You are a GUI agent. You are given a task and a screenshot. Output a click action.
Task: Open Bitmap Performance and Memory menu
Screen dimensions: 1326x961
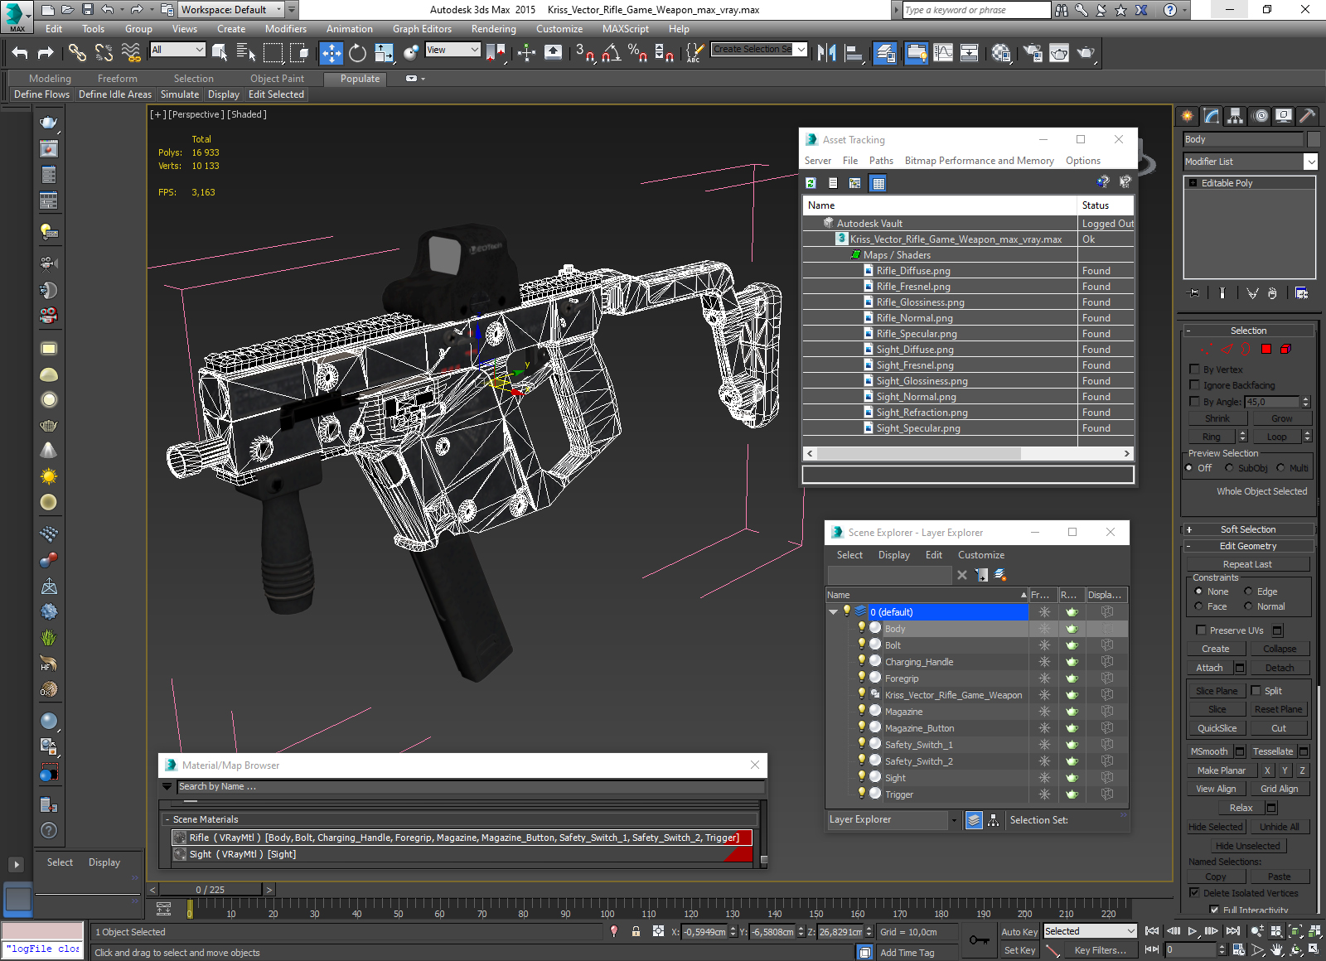tap(980, 161)
